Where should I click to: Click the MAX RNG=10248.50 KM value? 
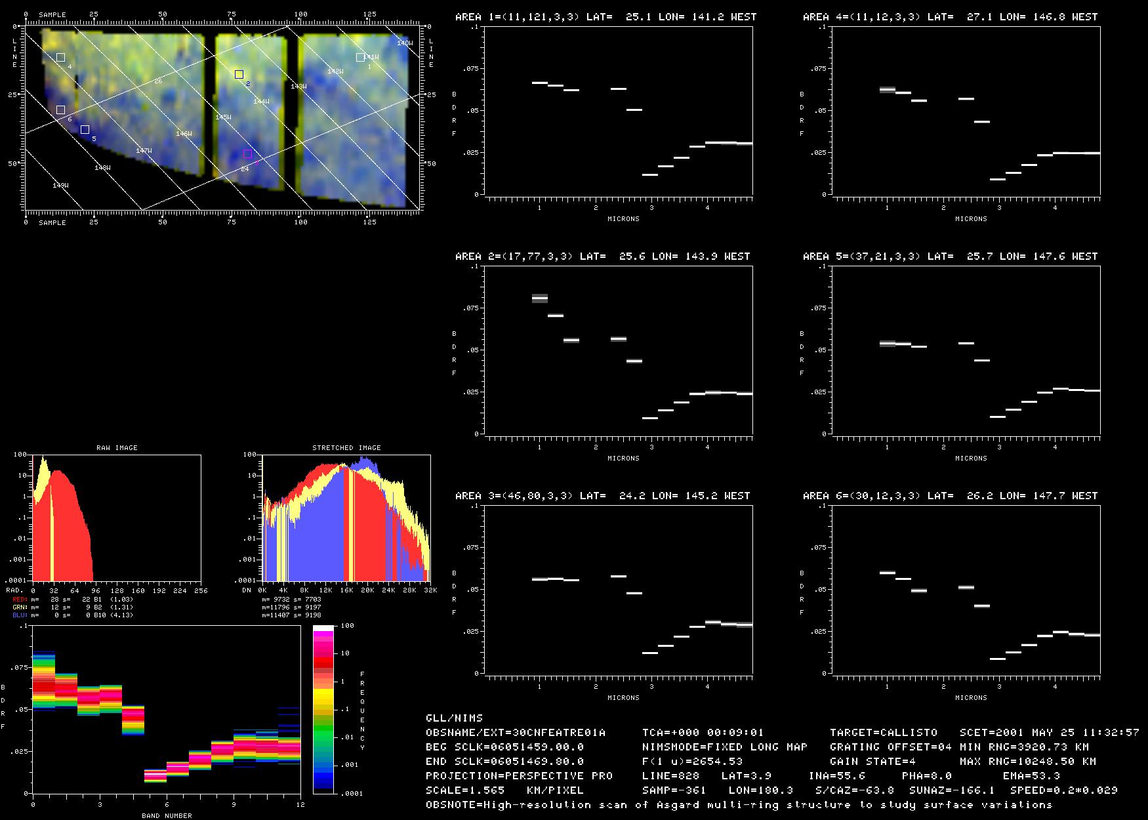click(x=1028, y=762)
